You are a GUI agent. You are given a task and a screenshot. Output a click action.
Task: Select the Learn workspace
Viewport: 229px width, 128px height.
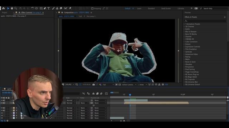(139, 9)
